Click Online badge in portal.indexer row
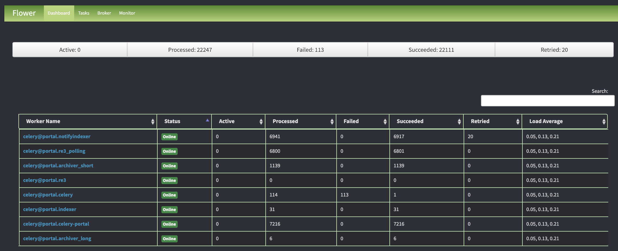Viewport: 618px width, 251px height. point(170,210)
